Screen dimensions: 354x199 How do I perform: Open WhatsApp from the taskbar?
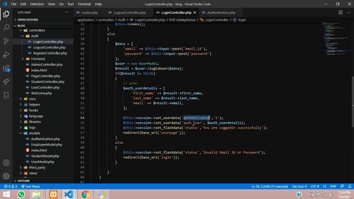click(x=21, y=194)
